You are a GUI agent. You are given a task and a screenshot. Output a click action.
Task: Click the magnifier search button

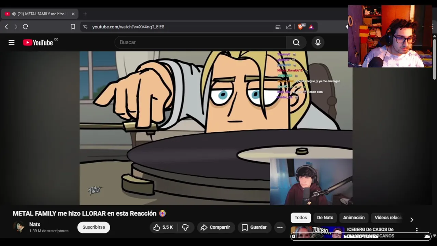tap(296, 42)
